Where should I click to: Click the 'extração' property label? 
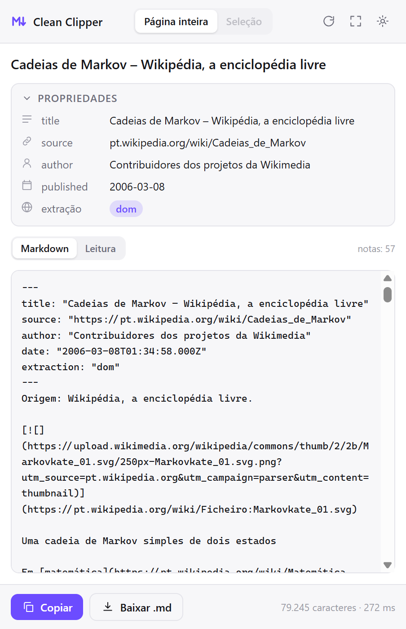[62, 209]
